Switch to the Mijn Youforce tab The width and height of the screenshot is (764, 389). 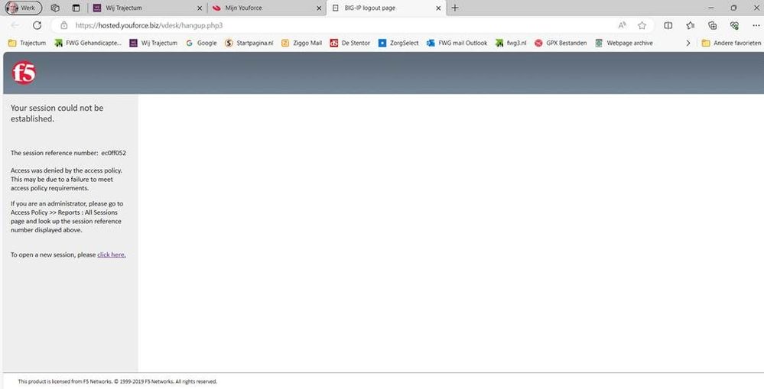267,8
